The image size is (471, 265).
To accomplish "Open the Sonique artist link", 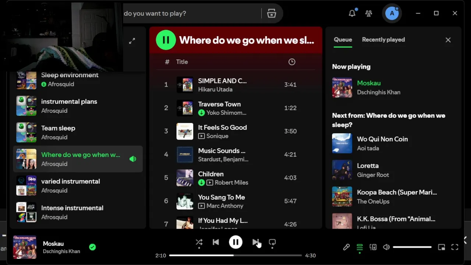I will (x=217, y=136).
